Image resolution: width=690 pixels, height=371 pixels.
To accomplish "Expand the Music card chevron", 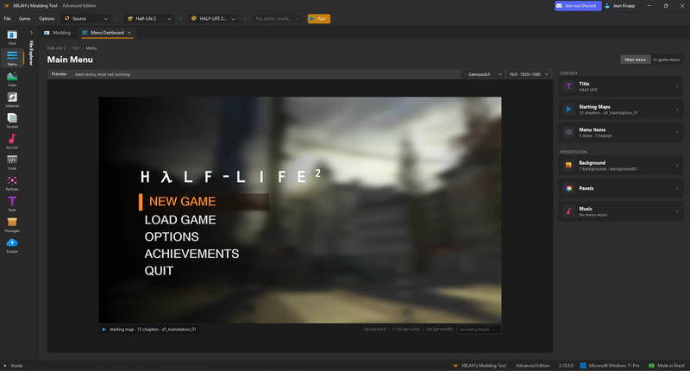I will [677, 211].
